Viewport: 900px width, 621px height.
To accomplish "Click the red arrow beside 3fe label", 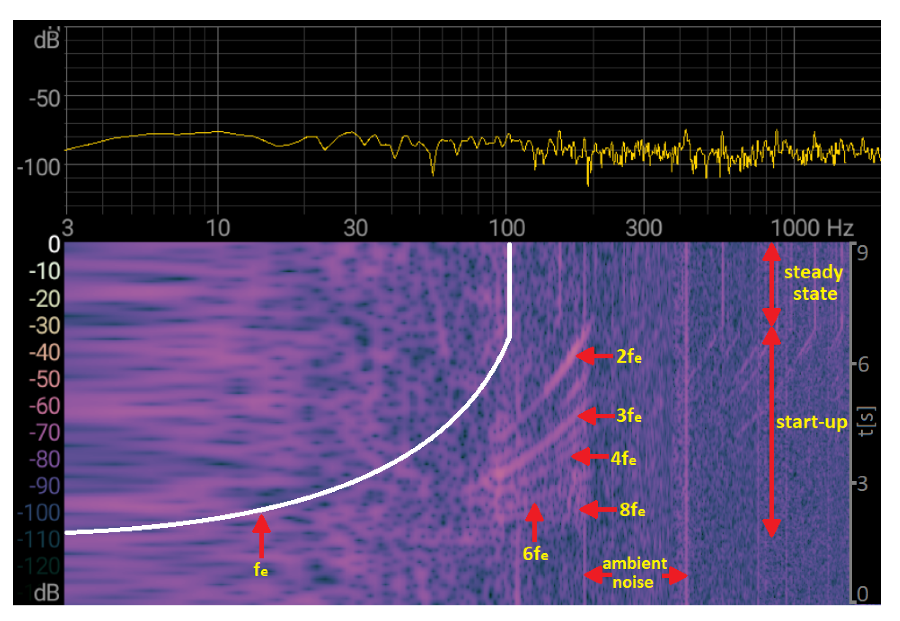I will (595, 416).
